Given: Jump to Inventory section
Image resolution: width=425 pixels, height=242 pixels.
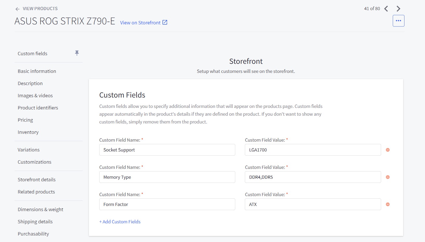Looking at the screenshot, I should pos(28,132).
